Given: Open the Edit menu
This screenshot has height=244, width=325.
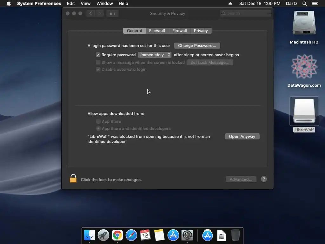Looking at the screenshot, I should 71,3.
